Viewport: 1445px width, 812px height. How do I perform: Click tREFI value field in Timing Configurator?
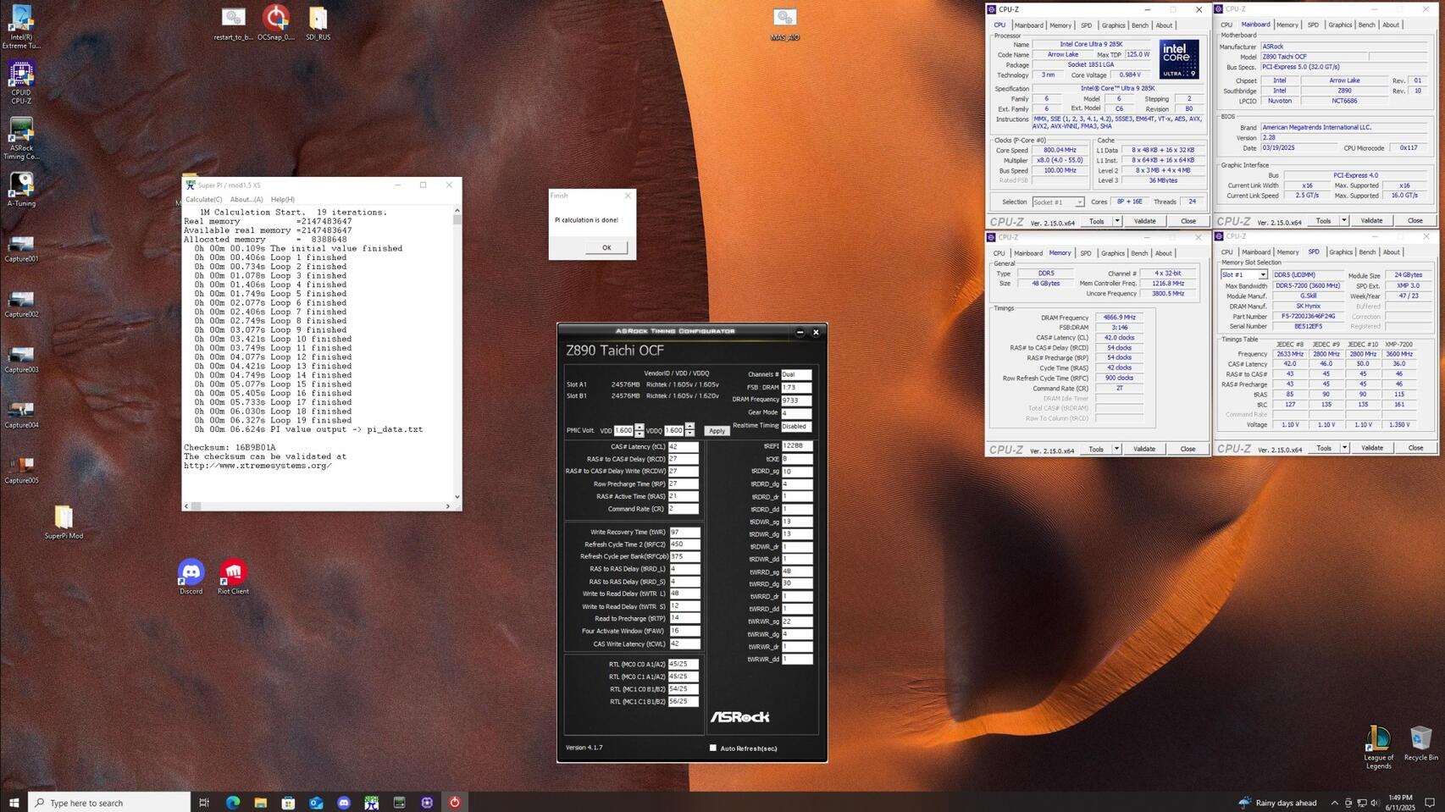coord(796,445)
